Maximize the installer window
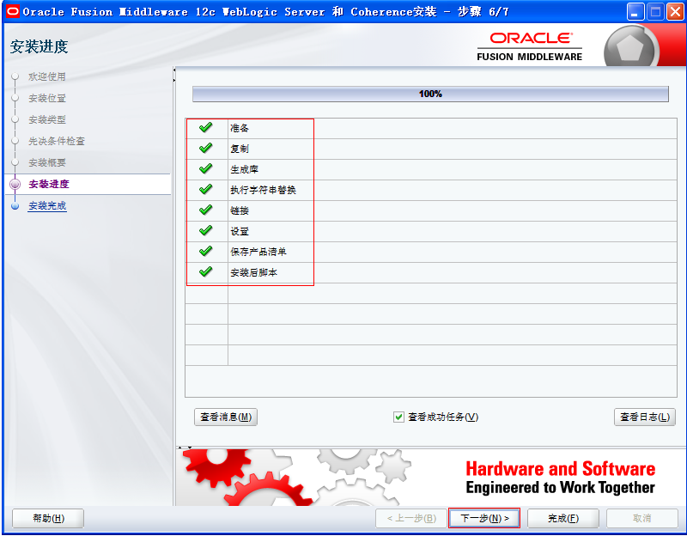 655,12
